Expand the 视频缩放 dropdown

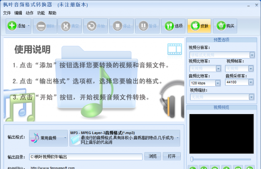(x=251, y=97)
